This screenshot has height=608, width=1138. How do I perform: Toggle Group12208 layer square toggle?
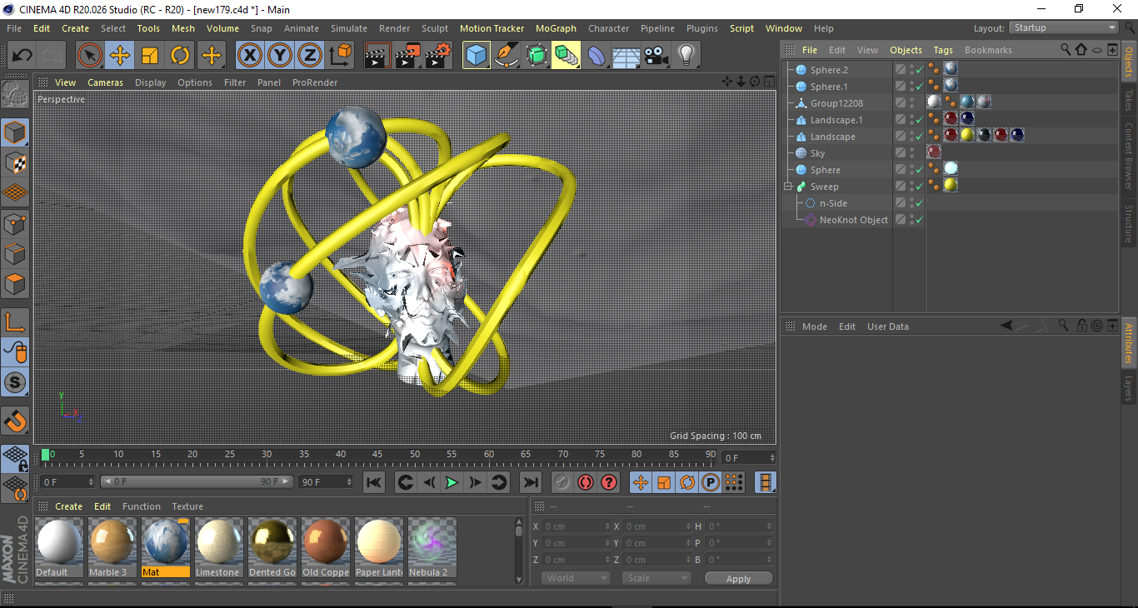901,103
